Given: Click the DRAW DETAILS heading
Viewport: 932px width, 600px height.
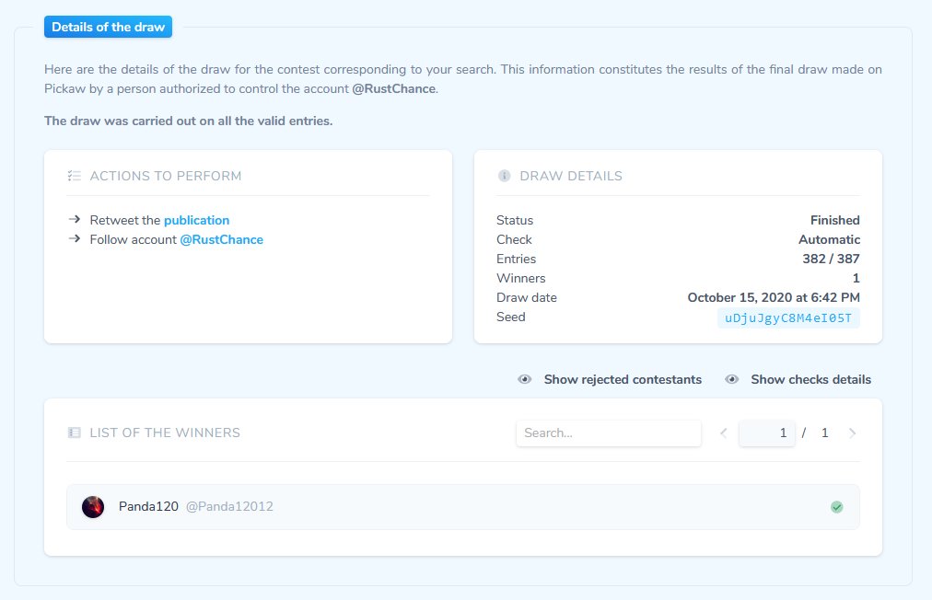Looking at the screenshot, I should pos(571,176).
